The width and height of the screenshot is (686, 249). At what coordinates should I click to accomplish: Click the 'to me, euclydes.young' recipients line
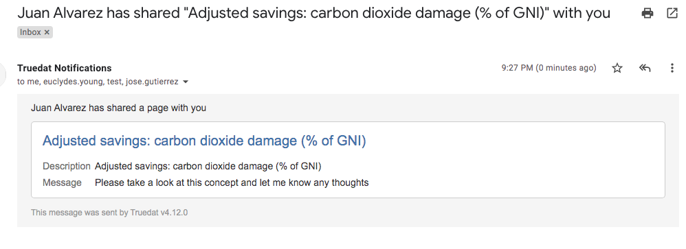coord(98,82)
